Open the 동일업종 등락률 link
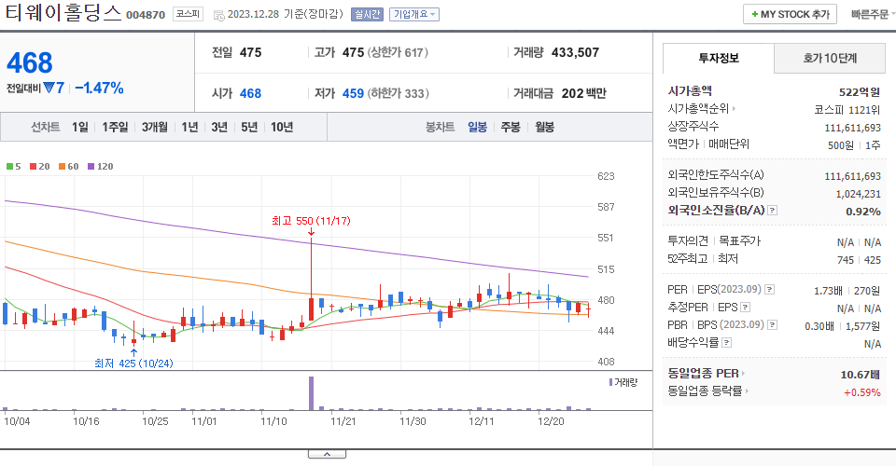The image size is (896, 466). coord(706,391)
